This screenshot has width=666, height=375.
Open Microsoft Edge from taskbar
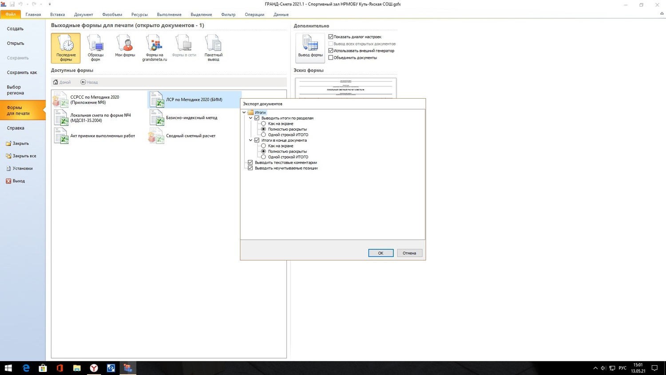(26, 368)
